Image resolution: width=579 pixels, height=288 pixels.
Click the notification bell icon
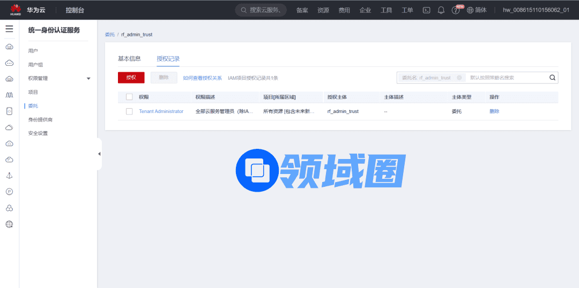pyautogui.click(x=441, y=10)
